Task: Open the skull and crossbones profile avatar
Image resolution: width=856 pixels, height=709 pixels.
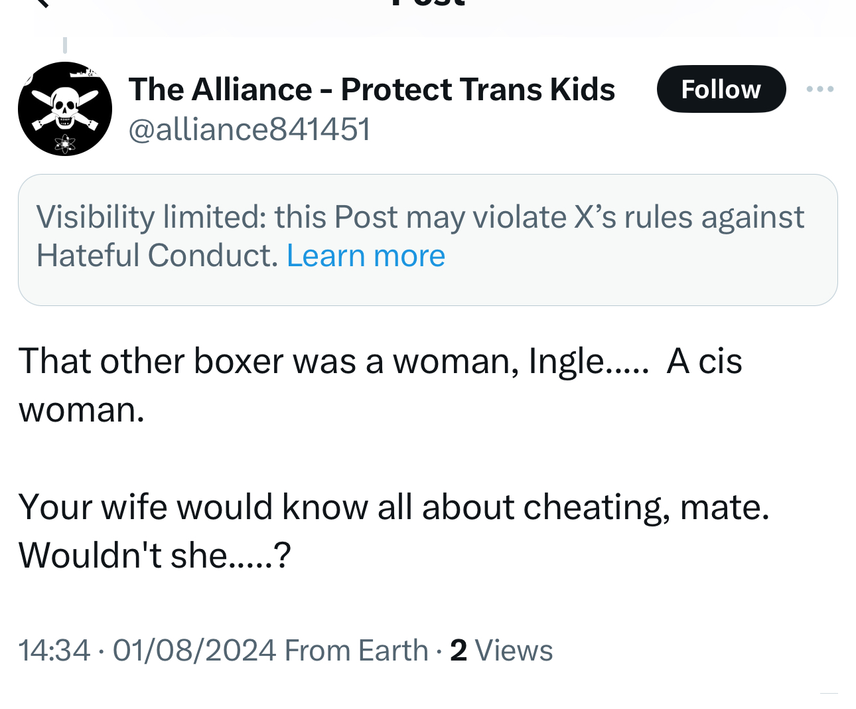Action: (x=65, y=109)
